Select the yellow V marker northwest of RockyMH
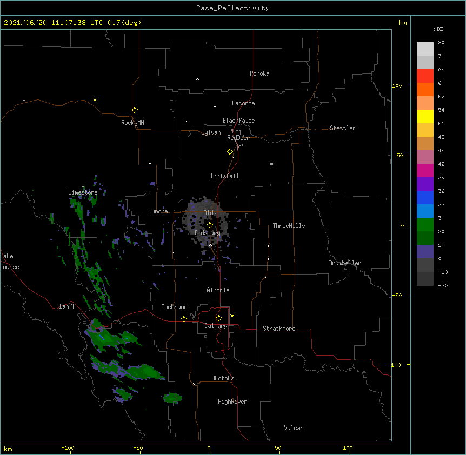The image size is (466, 455). click(95, 99)
